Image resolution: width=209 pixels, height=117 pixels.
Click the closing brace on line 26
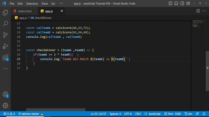pos(34,64)
